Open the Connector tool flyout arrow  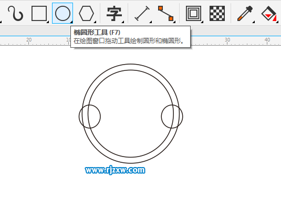pyautogui.click(x=174, y=22)
